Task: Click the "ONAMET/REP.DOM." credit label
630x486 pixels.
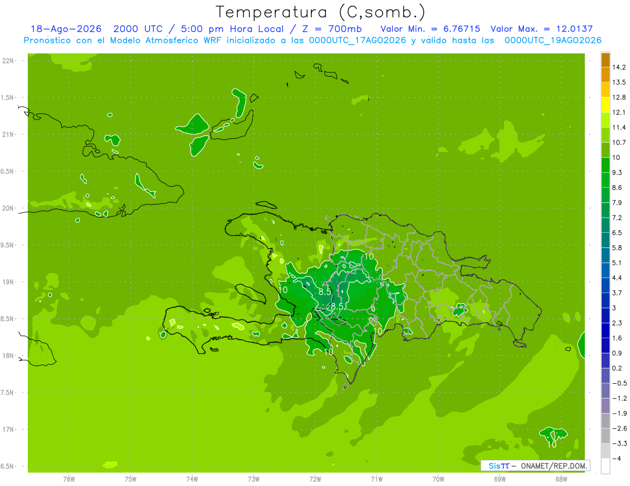Action: click(x=554, y=466)
